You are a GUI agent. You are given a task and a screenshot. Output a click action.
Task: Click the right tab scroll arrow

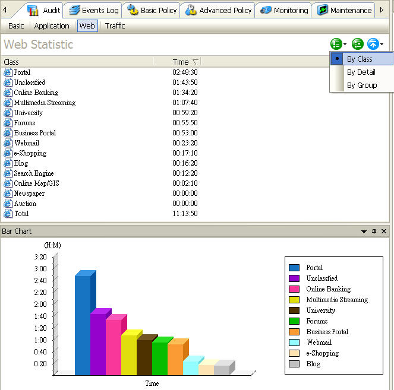pyautogui.click(x=382, y=10)
